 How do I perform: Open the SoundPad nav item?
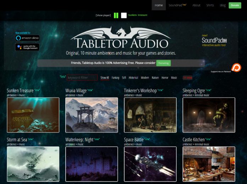[177, 5]
